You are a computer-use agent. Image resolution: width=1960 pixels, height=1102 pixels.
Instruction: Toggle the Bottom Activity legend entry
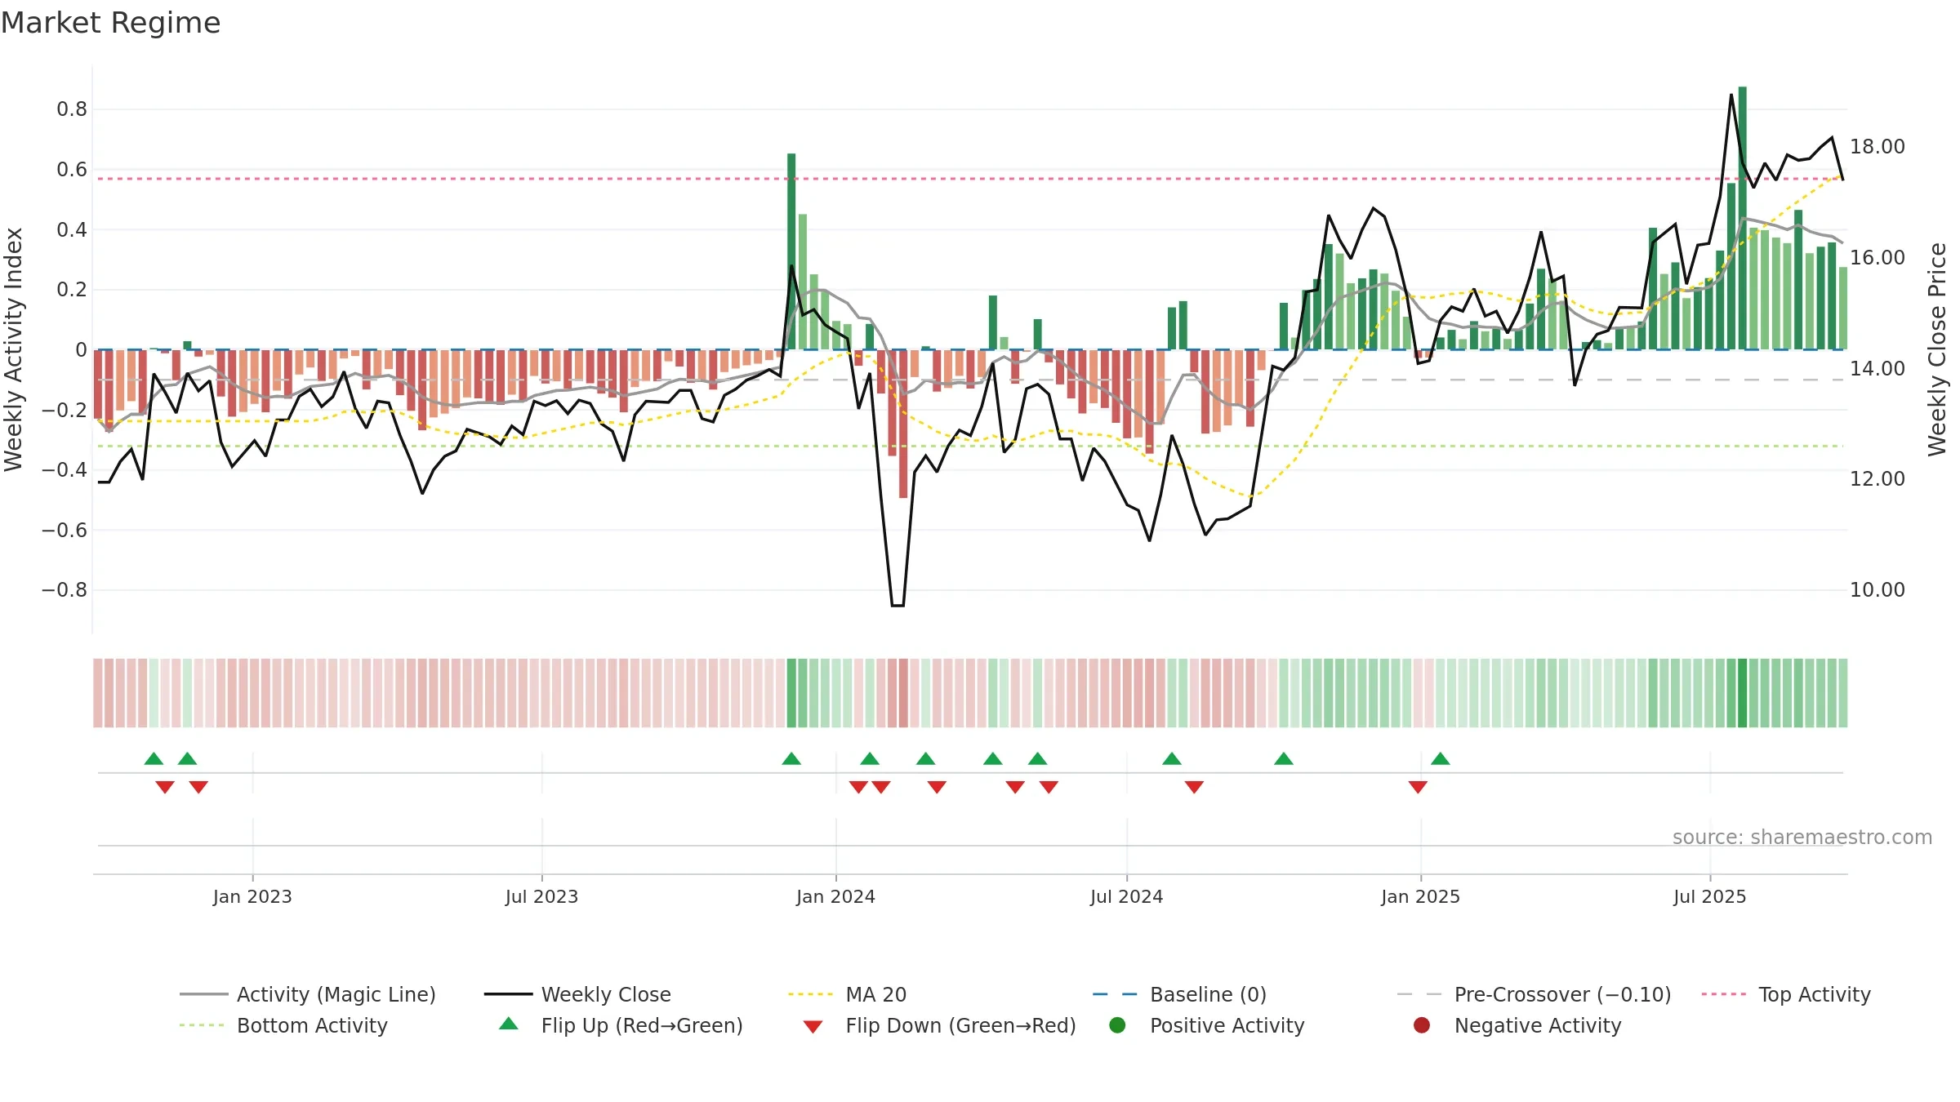coord(283,1025)
